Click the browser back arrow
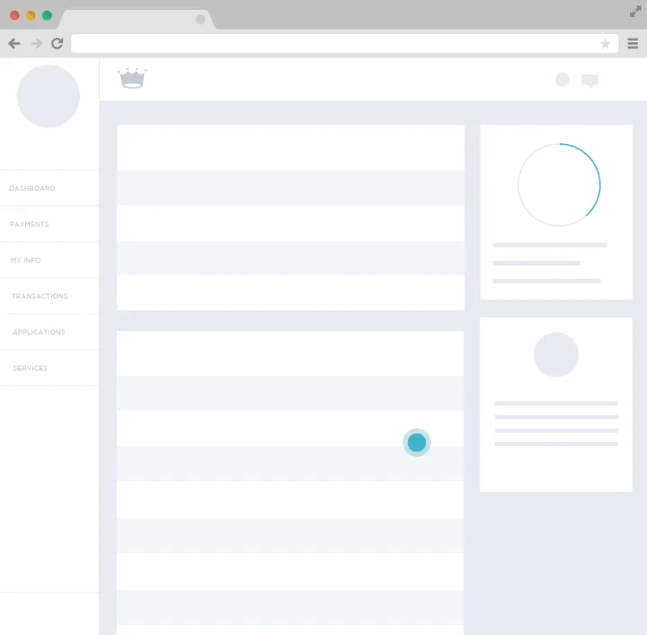The height and width of the screenshot is (635, 647). (14, 43)
